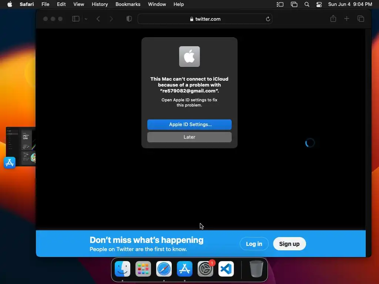Click the screen mirroring menu bar icon
The width and height of the screenshot is (379, 284).
tap(294, 4)
